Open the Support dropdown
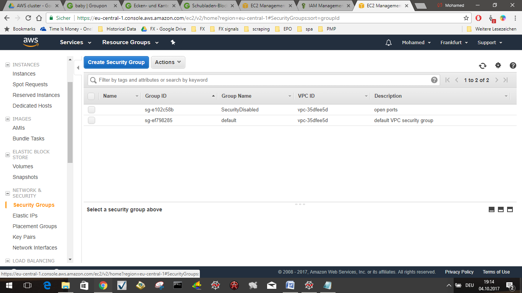Viewport: 522px width, 293px height. [x=490, y=43]
